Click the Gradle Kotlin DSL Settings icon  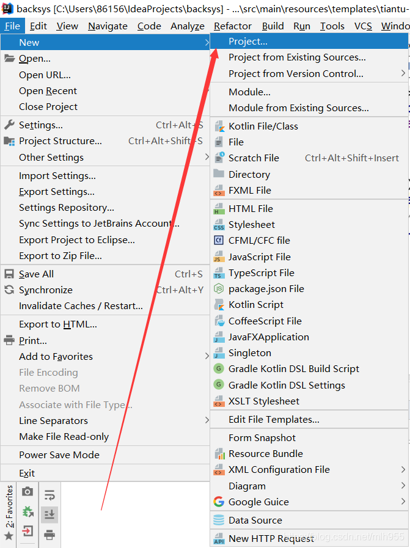(x=219, y=385)
